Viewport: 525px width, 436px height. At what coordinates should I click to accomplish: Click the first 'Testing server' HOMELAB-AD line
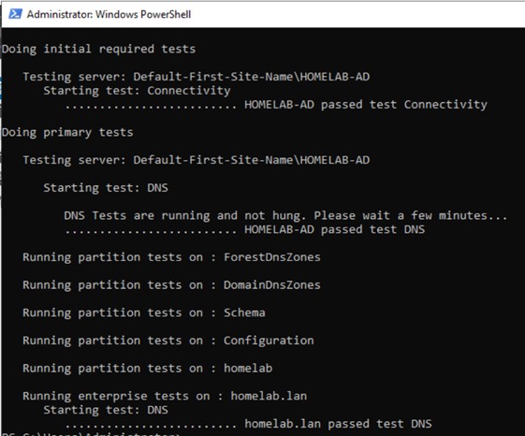pos(197,77)
